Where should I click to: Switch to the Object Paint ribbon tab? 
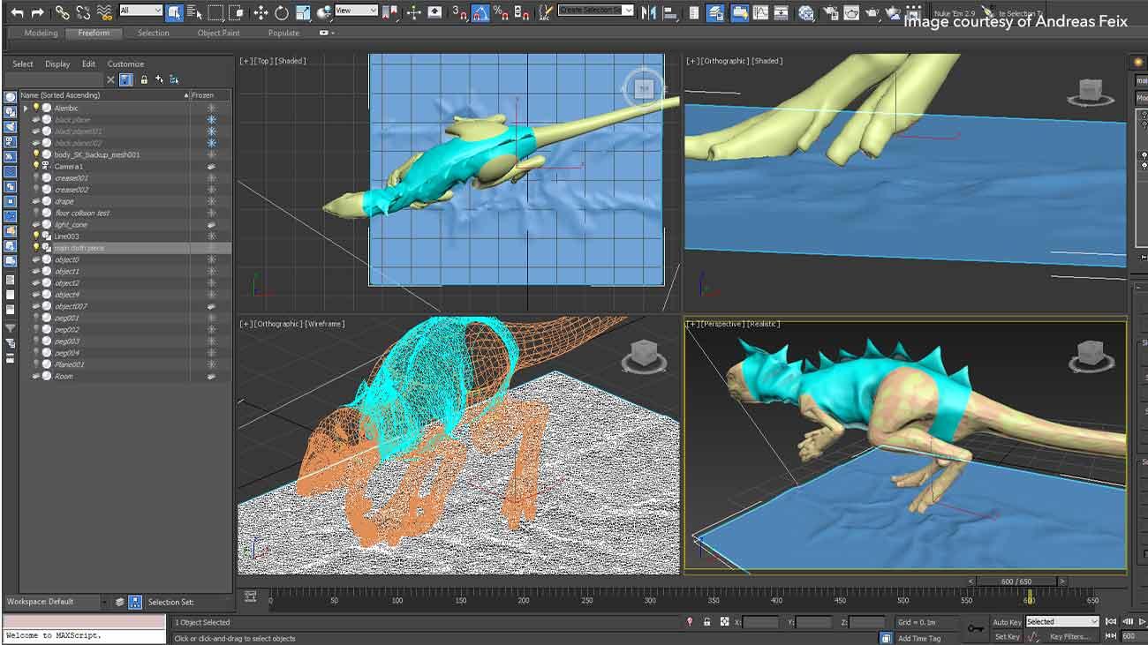[x=218, y=34]
